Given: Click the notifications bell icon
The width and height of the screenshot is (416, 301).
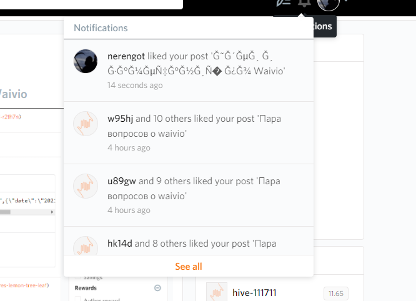Looking at the screenshot, I should tap(304, 2).
